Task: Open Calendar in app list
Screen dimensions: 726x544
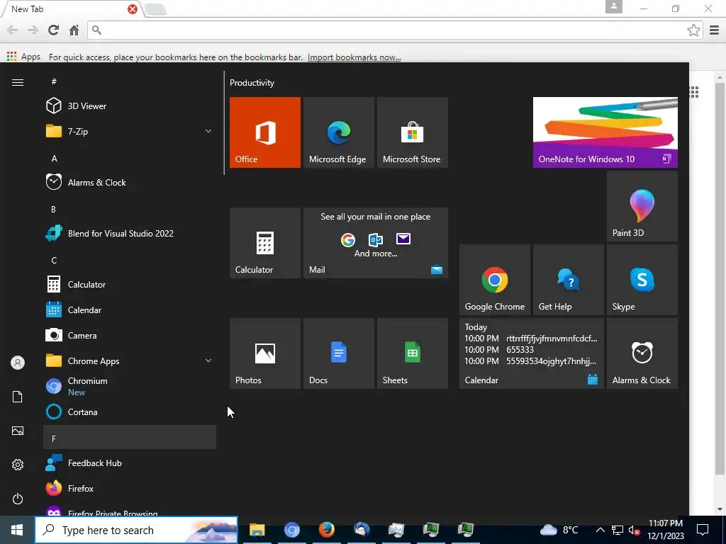Action: 130,310
